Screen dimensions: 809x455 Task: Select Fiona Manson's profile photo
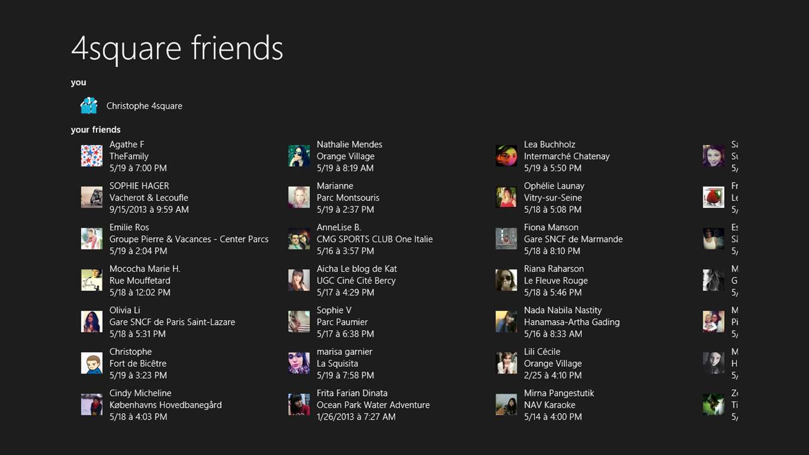tap(506, 239)
